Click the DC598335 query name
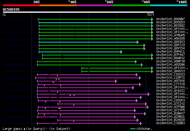190x131 pixels. pyautogui.click(x=11, y=9)
